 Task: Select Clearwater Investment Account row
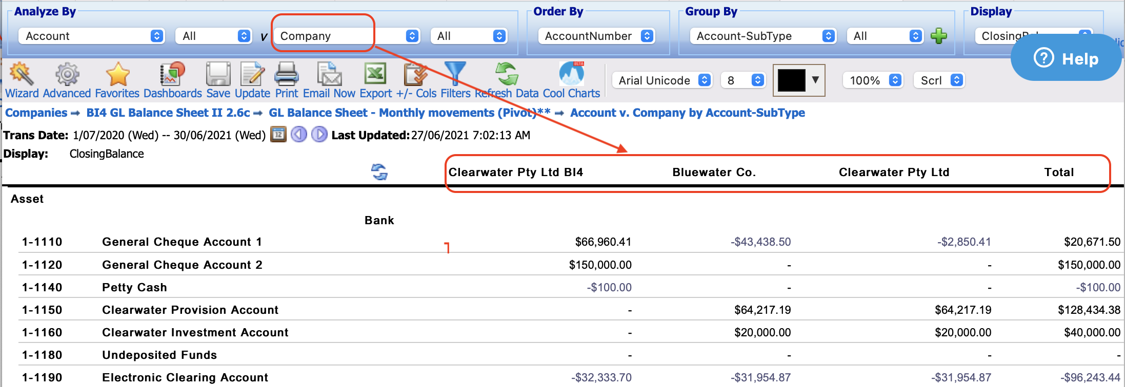[570, 332]
